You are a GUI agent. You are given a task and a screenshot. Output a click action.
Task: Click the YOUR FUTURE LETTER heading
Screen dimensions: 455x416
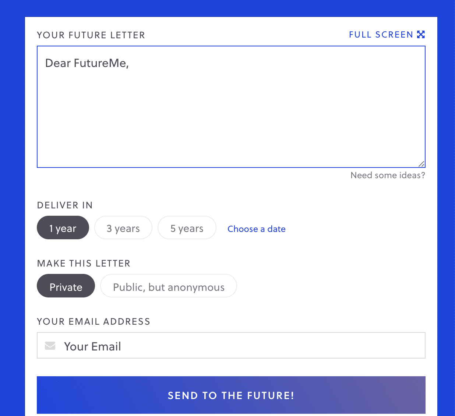[91, 35]
